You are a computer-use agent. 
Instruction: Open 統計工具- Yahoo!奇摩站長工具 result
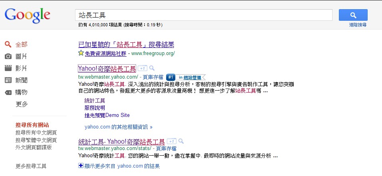(122, 142)
